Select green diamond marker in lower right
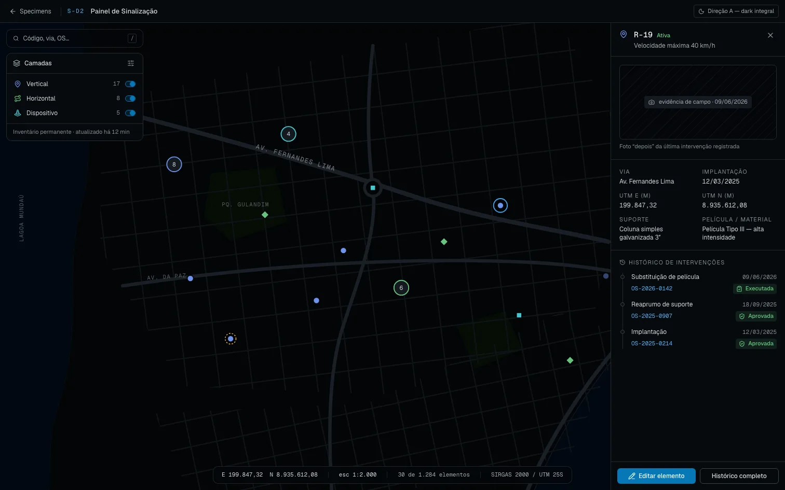The height and width of the screenshot is (490, 785). (x=570, y=360)
